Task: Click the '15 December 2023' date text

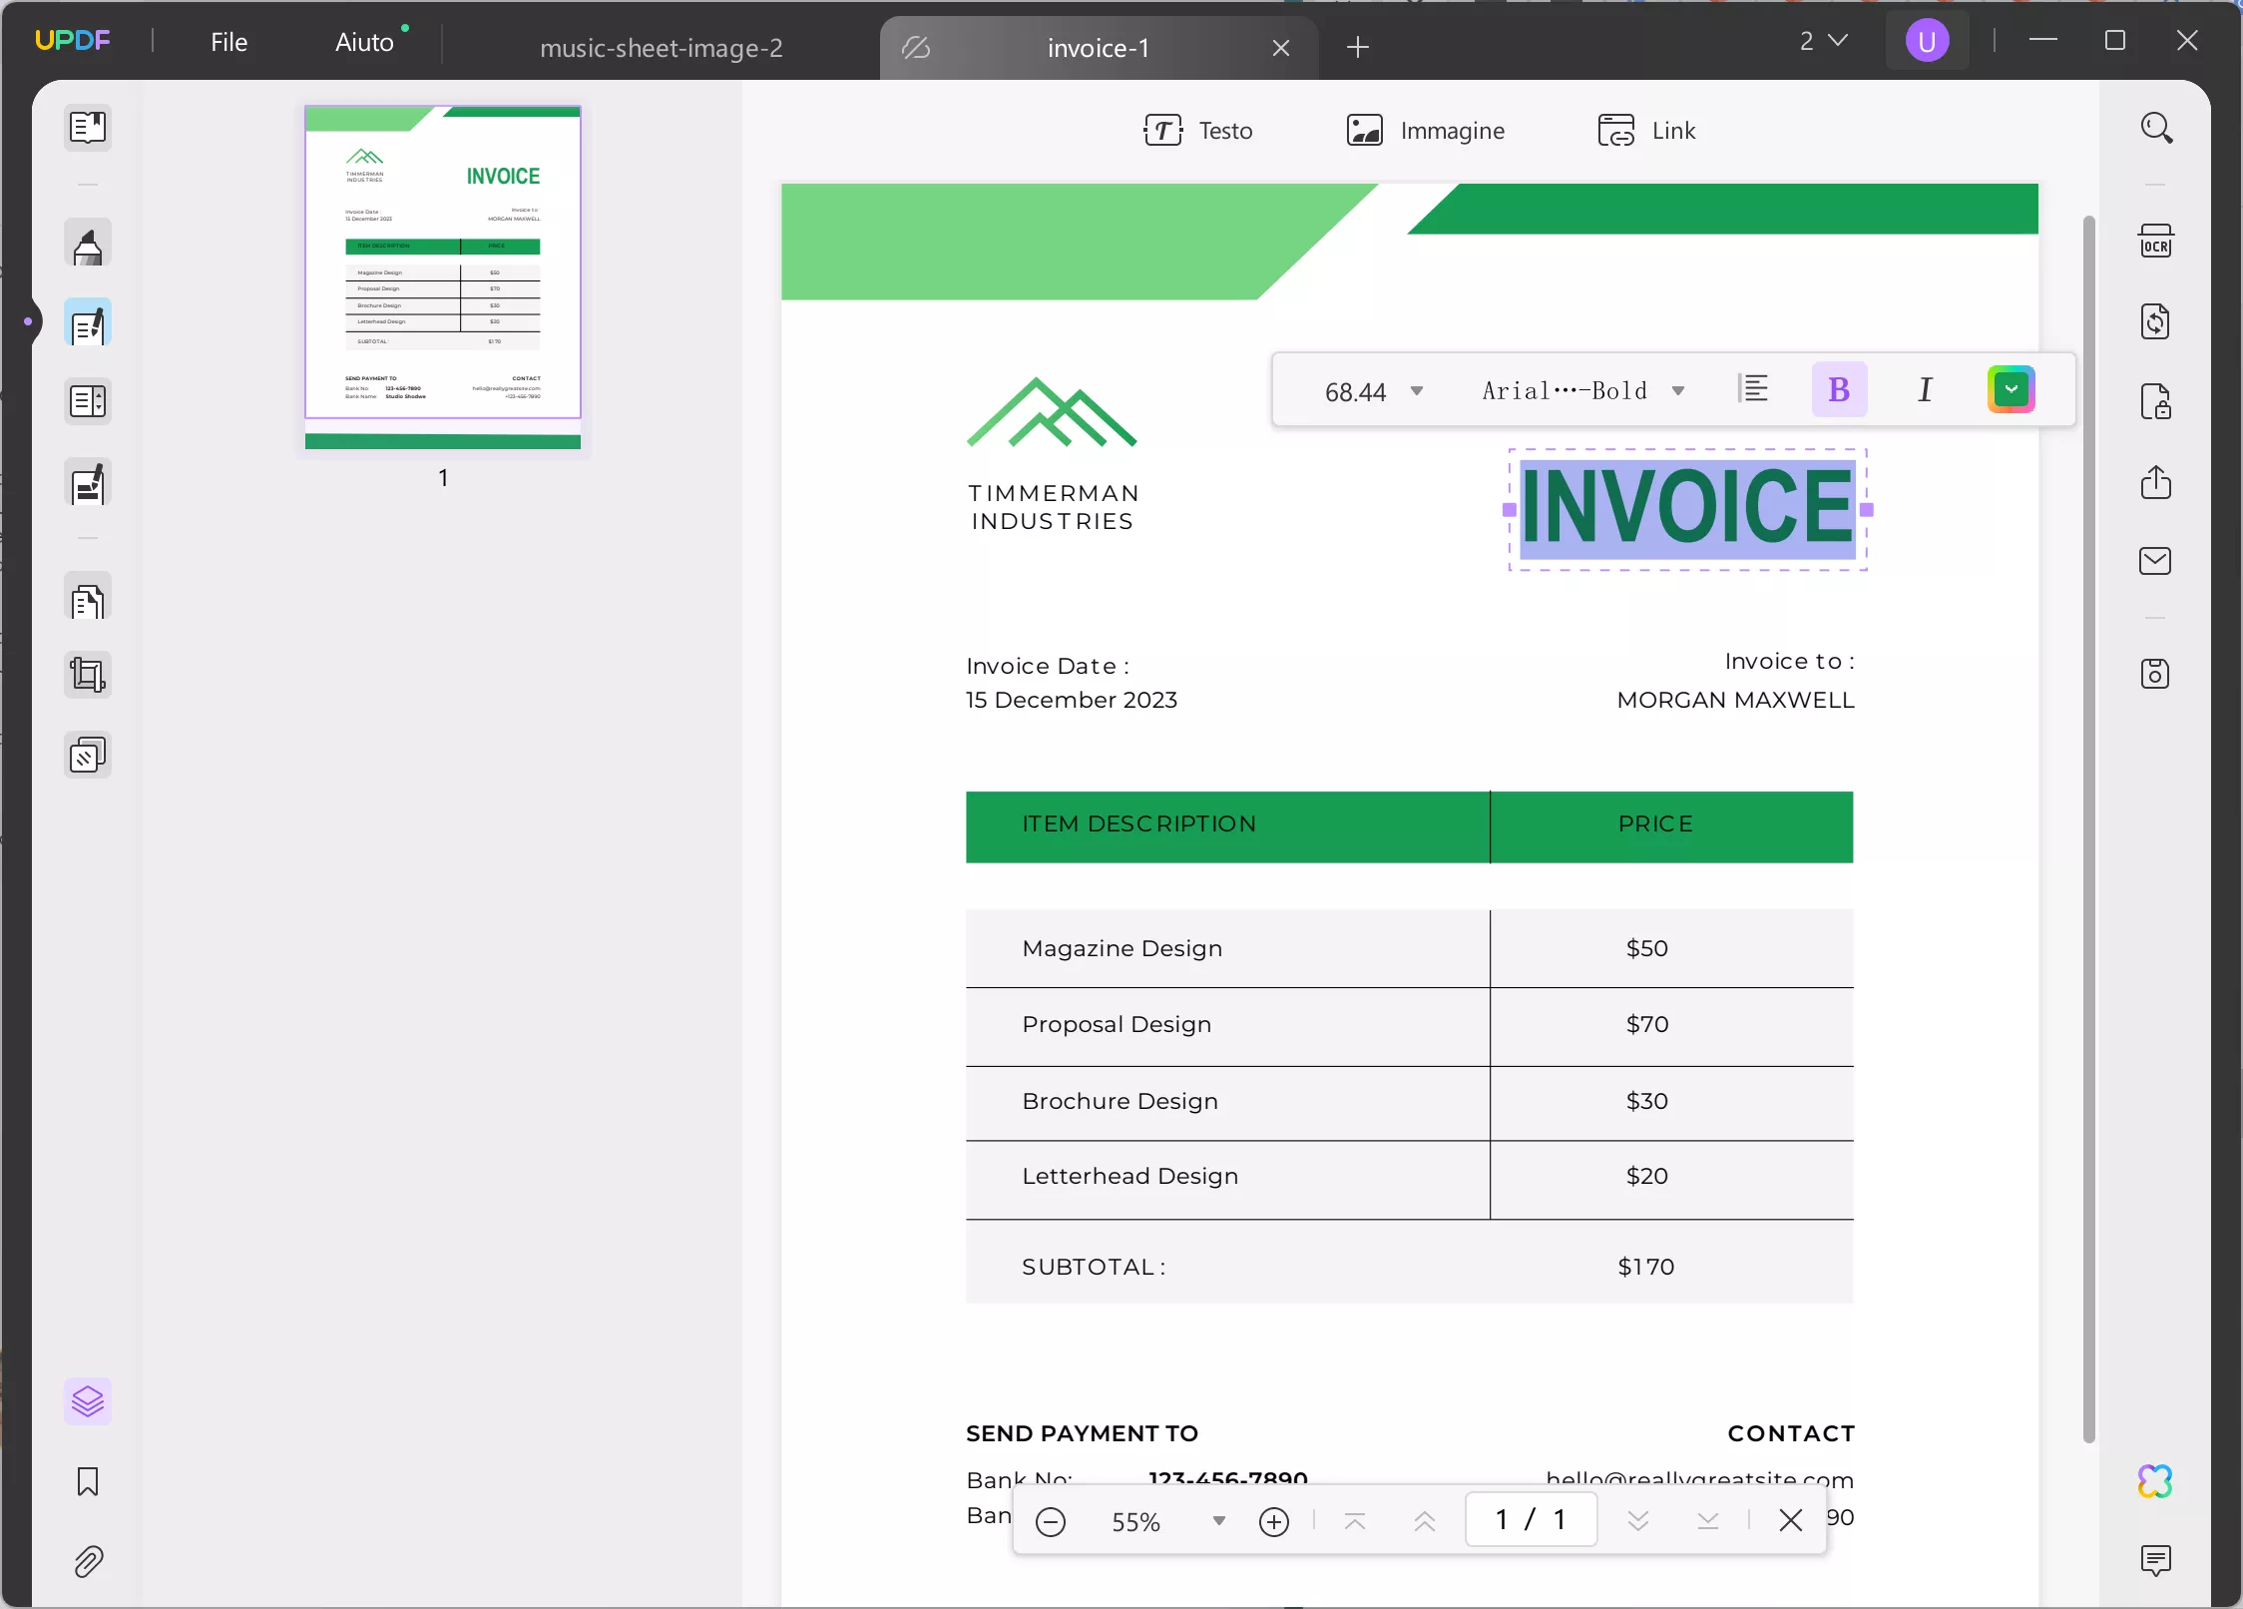Action: (x=1072, y=701)
